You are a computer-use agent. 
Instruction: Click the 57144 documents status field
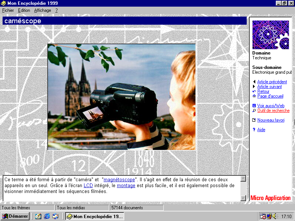click(x=136, y=208)
